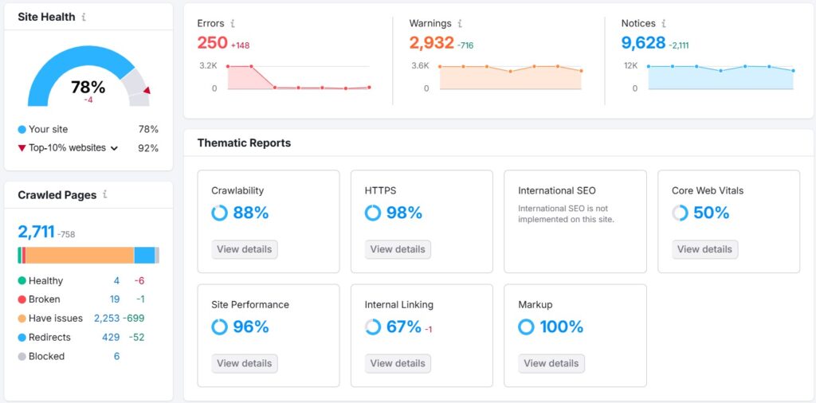The height and width of the screenshot is (403, 816).
Task: Click the Markup 100% score
Action: [562, 327]
